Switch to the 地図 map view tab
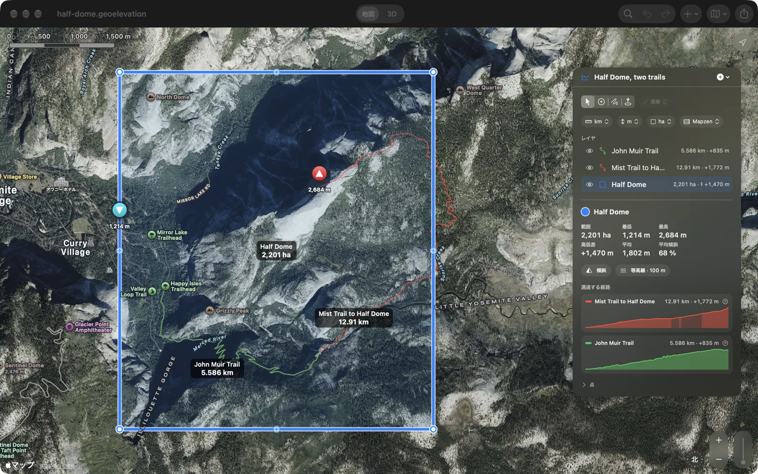The height and width of the screenshot is (474, 758). (368, 14)
